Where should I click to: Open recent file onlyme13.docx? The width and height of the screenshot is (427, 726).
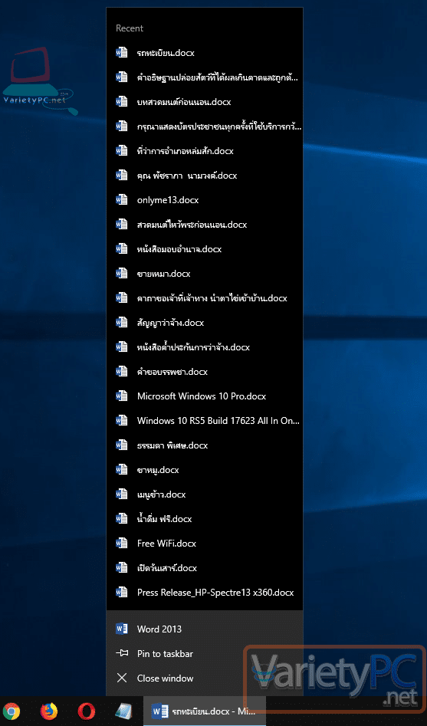click(205, 199)
